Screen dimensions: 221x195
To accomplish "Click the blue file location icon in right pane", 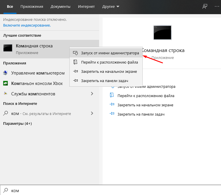I will pos(112,95).
